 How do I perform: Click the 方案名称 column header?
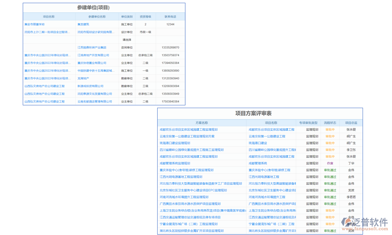(x=202, y=123)
